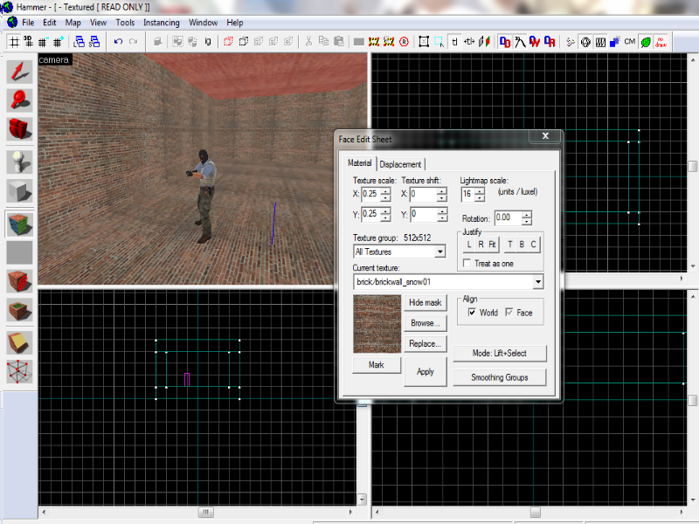Click the brick texture preview thumbnail
This screenshot has height=524, width=699.
point(377,324)
